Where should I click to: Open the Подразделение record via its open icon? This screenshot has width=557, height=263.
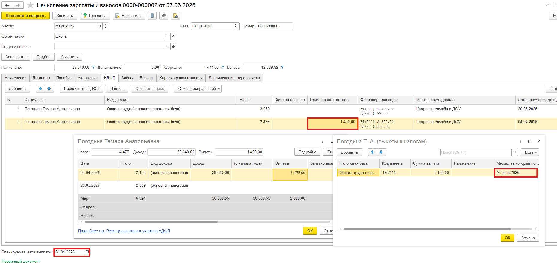174,46
